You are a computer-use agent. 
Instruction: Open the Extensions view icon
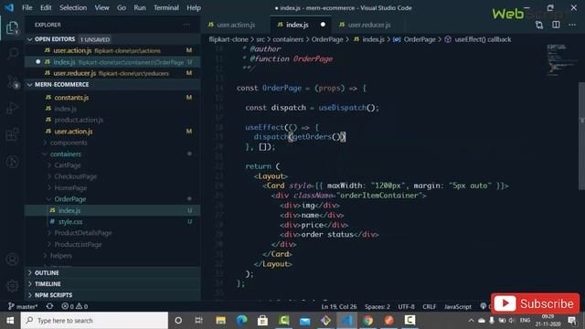[12, 134]
